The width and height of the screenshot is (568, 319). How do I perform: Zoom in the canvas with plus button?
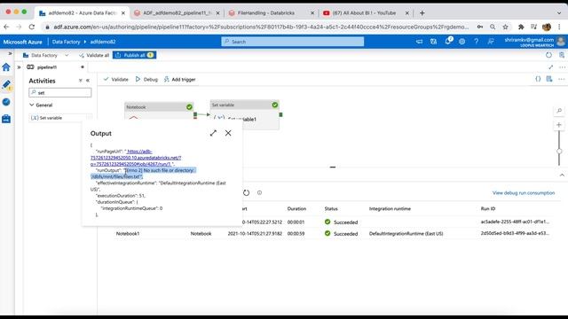(559, 125)
